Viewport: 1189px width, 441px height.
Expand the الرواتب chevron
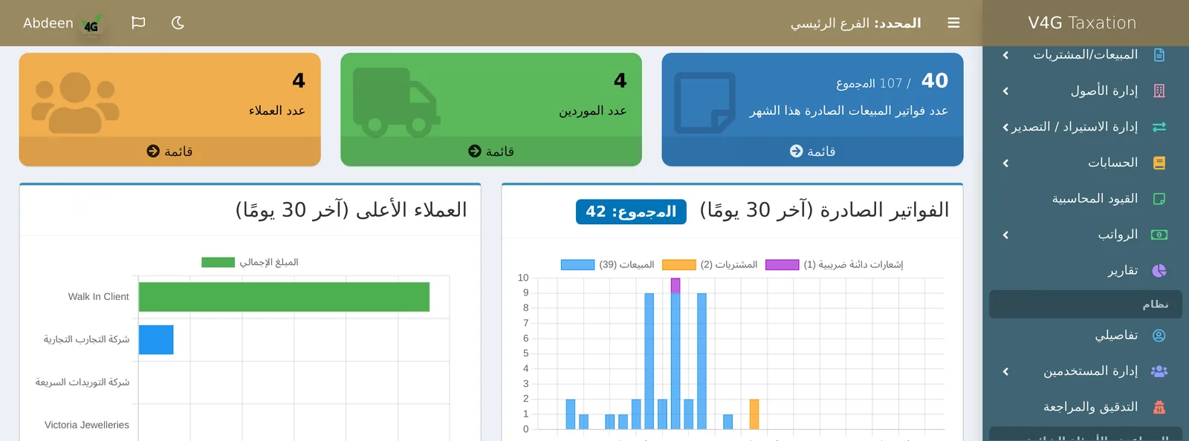pos(1005,235)
